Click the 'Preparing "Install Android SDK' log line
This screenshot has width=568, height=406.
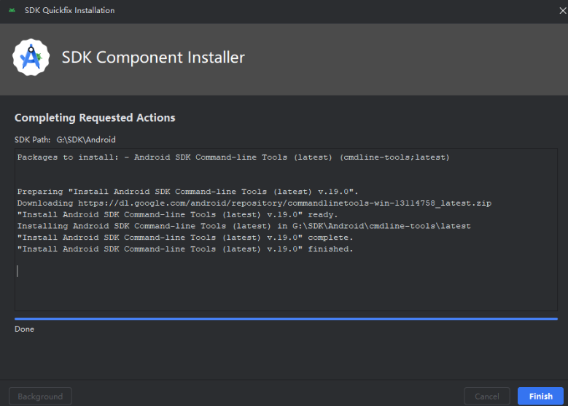(187, 191)
